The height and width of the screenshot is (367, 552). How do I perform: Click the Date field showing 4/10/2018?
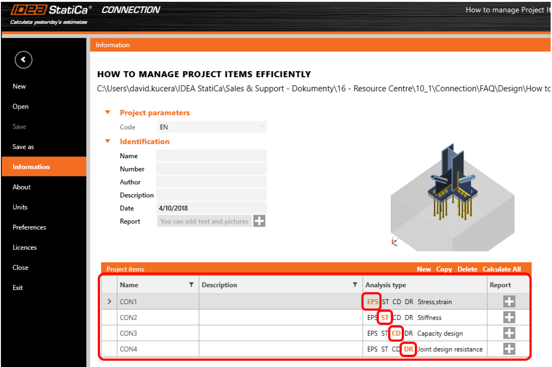coord(212,208)
